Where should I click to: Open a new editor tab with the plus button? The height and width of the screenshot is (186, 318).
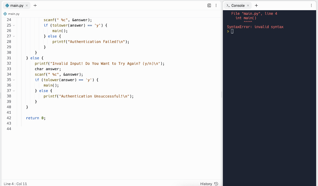click(35, 5)
